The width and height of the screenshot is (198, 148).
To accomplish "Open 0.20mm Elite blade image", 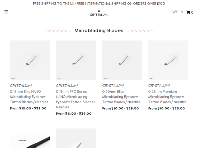I will 122,60.
